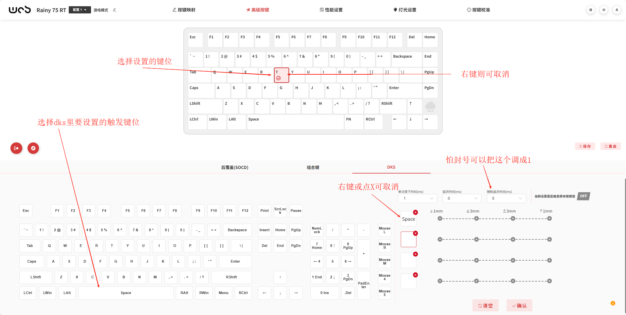626x315 pixels.
Task: Toggle the second point on the Space row
Action: [476, 218]
